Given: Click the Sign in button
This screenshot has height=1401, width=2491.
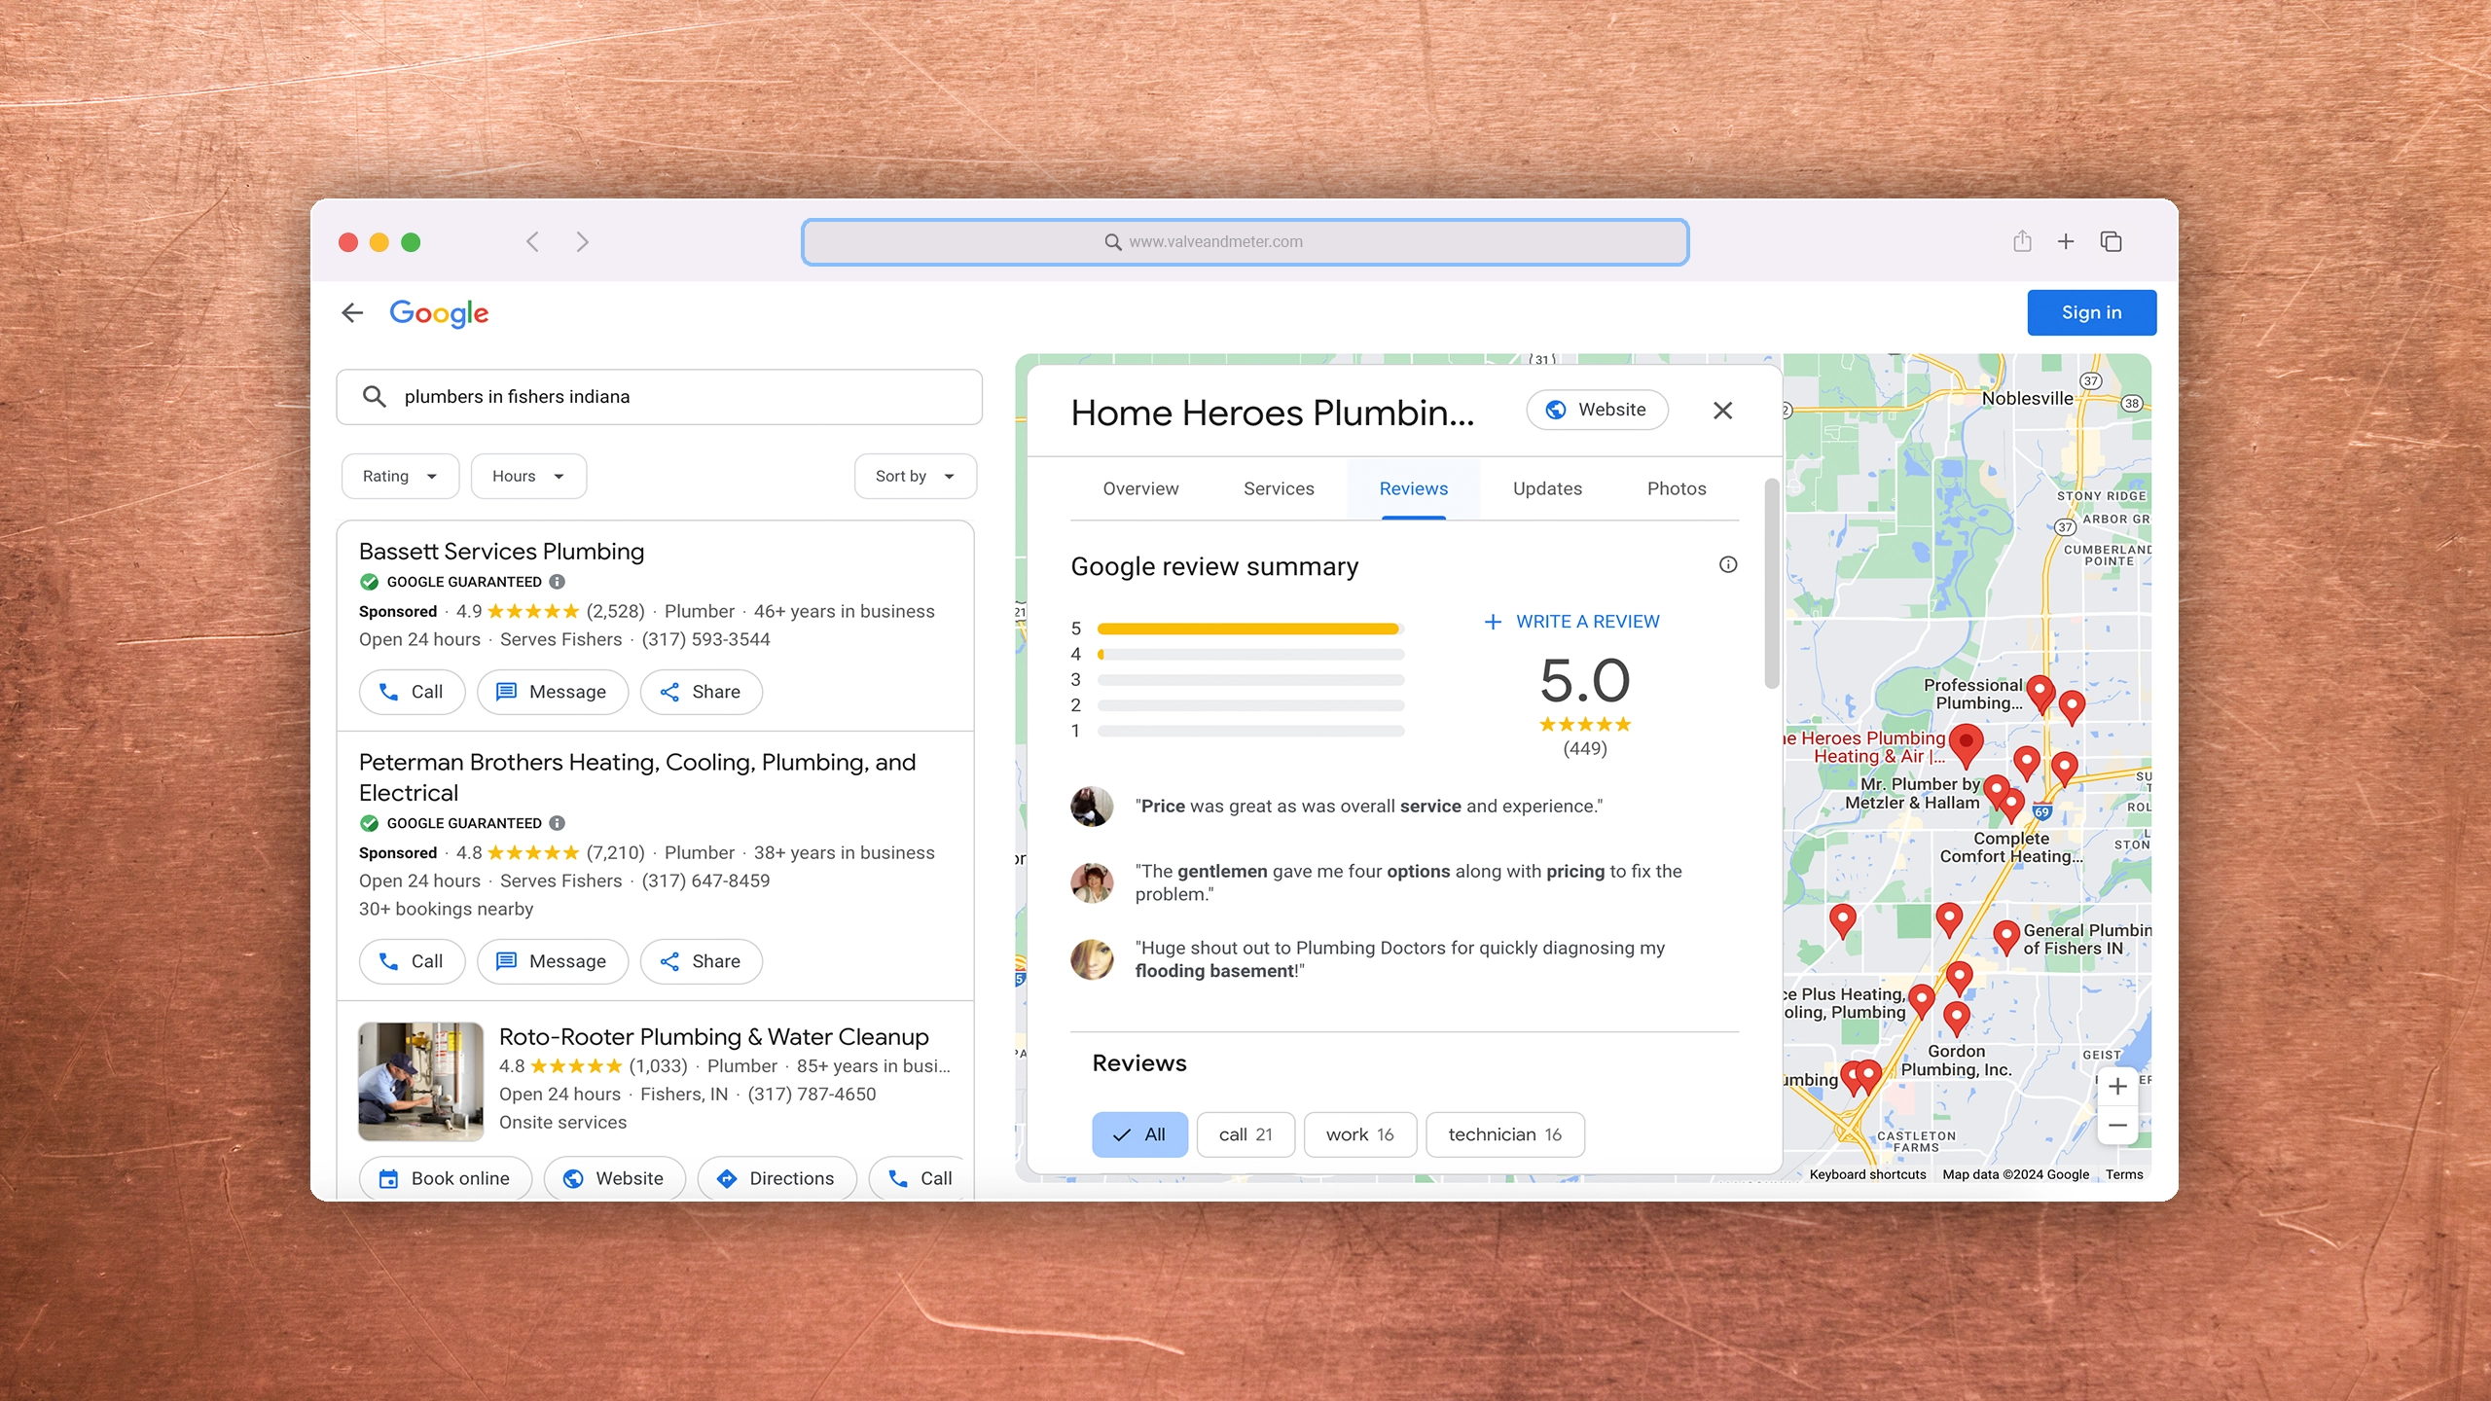Looking at the screenshot, I should coord(2091,312).
